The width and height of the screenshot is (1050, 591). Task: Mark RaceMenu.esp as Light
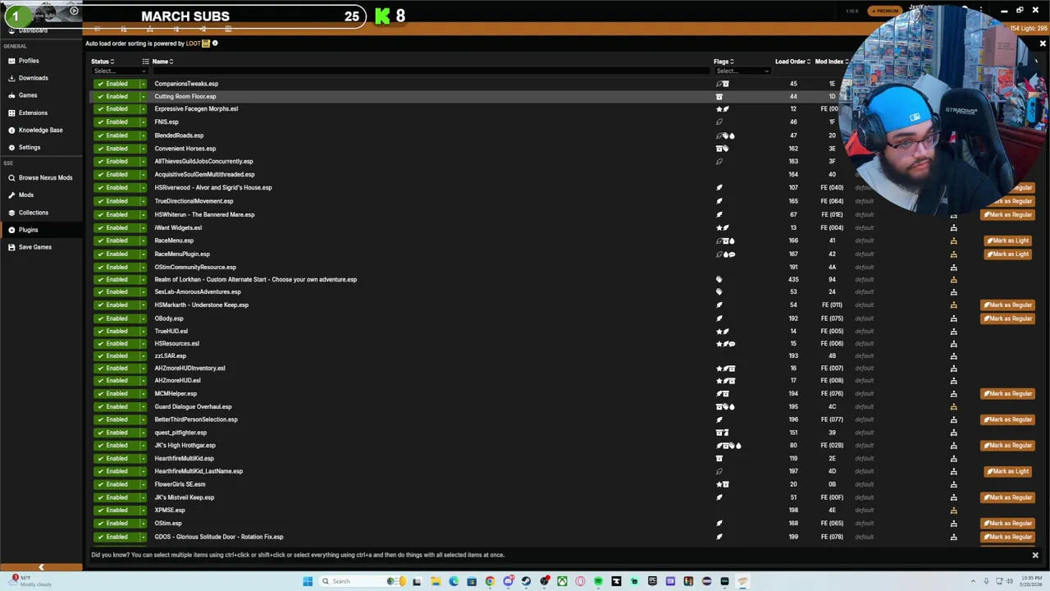pyautogui.click(x=1008, y=241)
